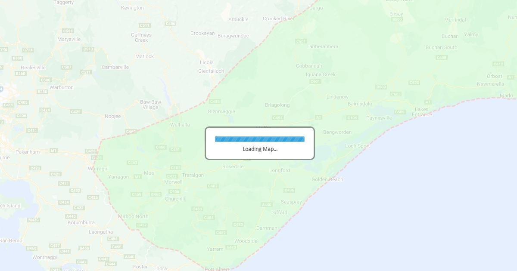This screenshot has width=517, height=271.
Task: Select the Bairnsdale place label
Action: click(x=360, y=104)
